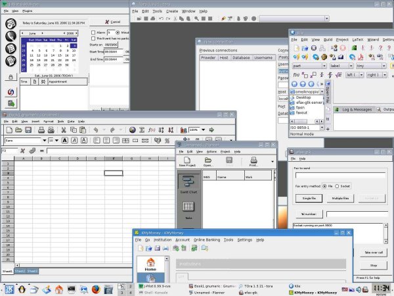Open the Tasks view in Planner sidebar

click(188, 210)
